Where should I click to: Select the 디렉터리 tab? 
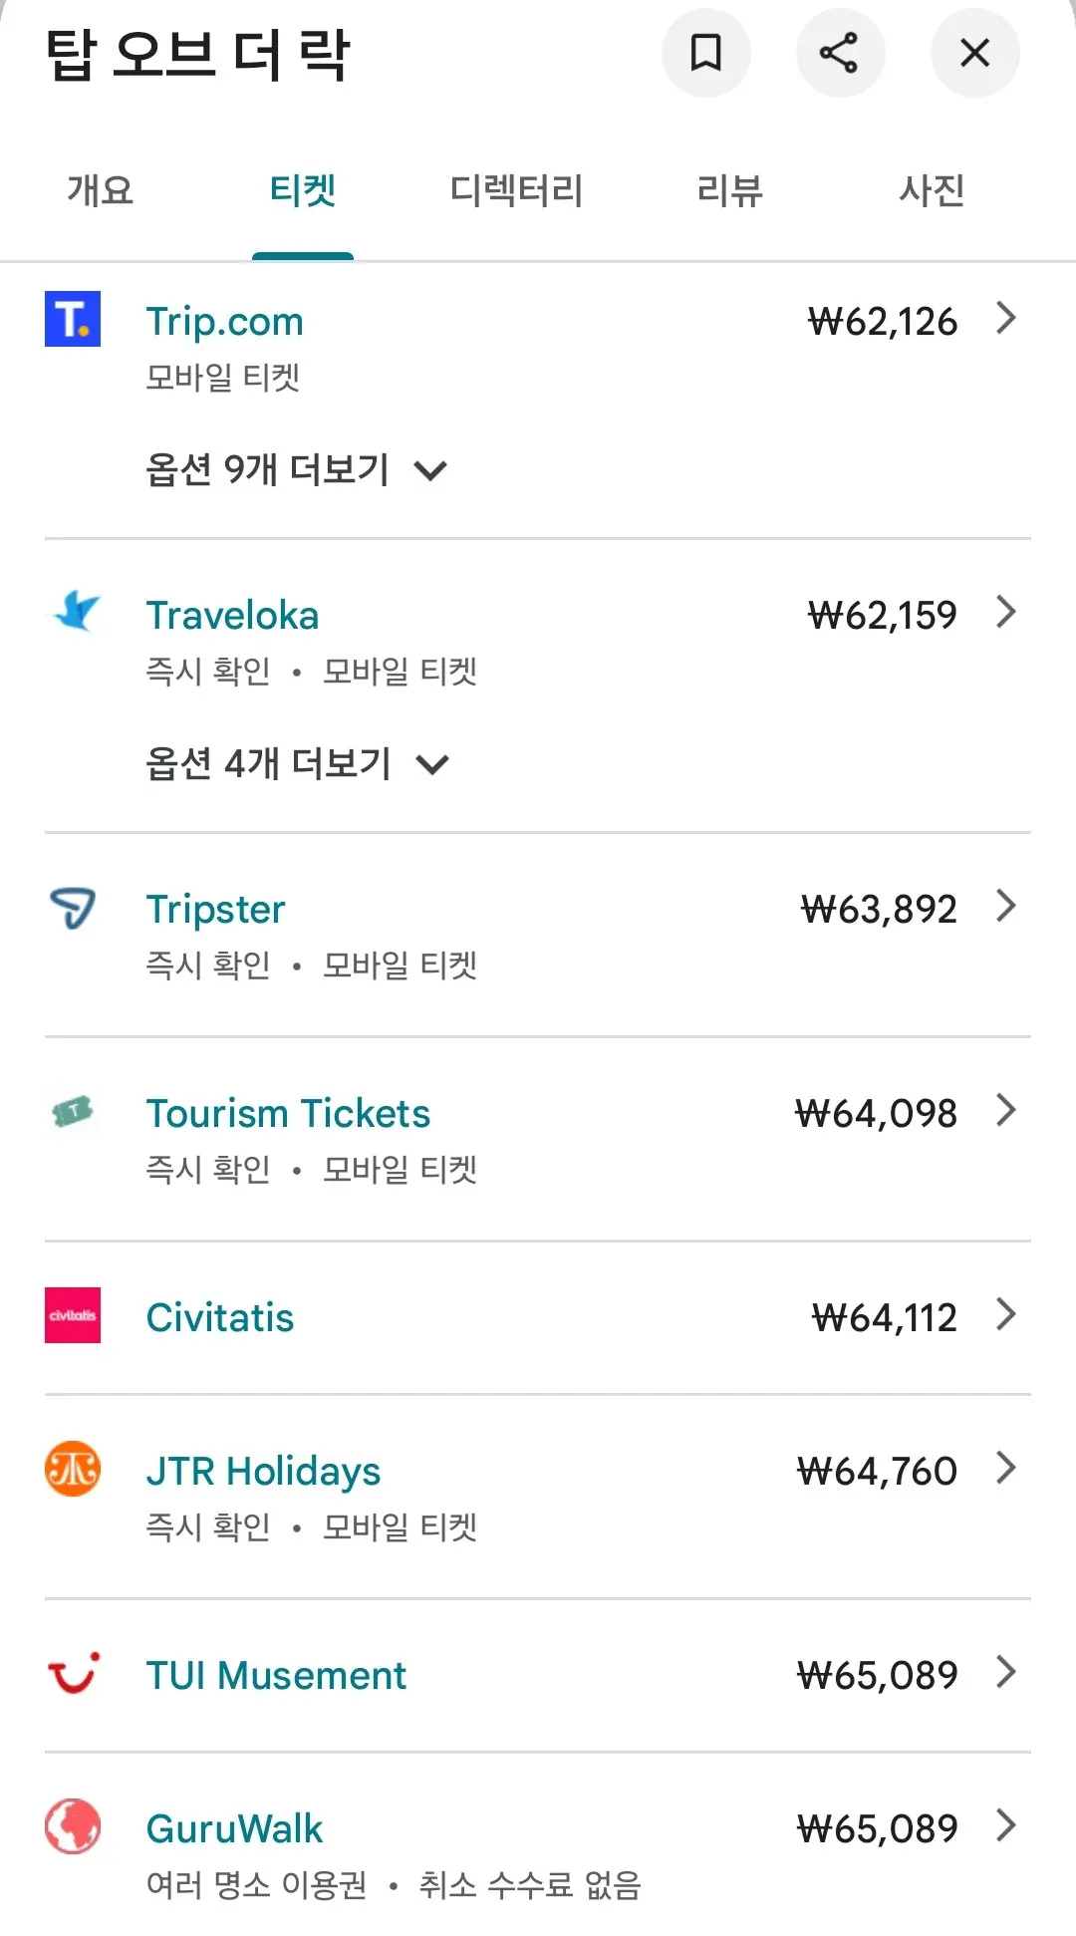(x=516, y=190)
